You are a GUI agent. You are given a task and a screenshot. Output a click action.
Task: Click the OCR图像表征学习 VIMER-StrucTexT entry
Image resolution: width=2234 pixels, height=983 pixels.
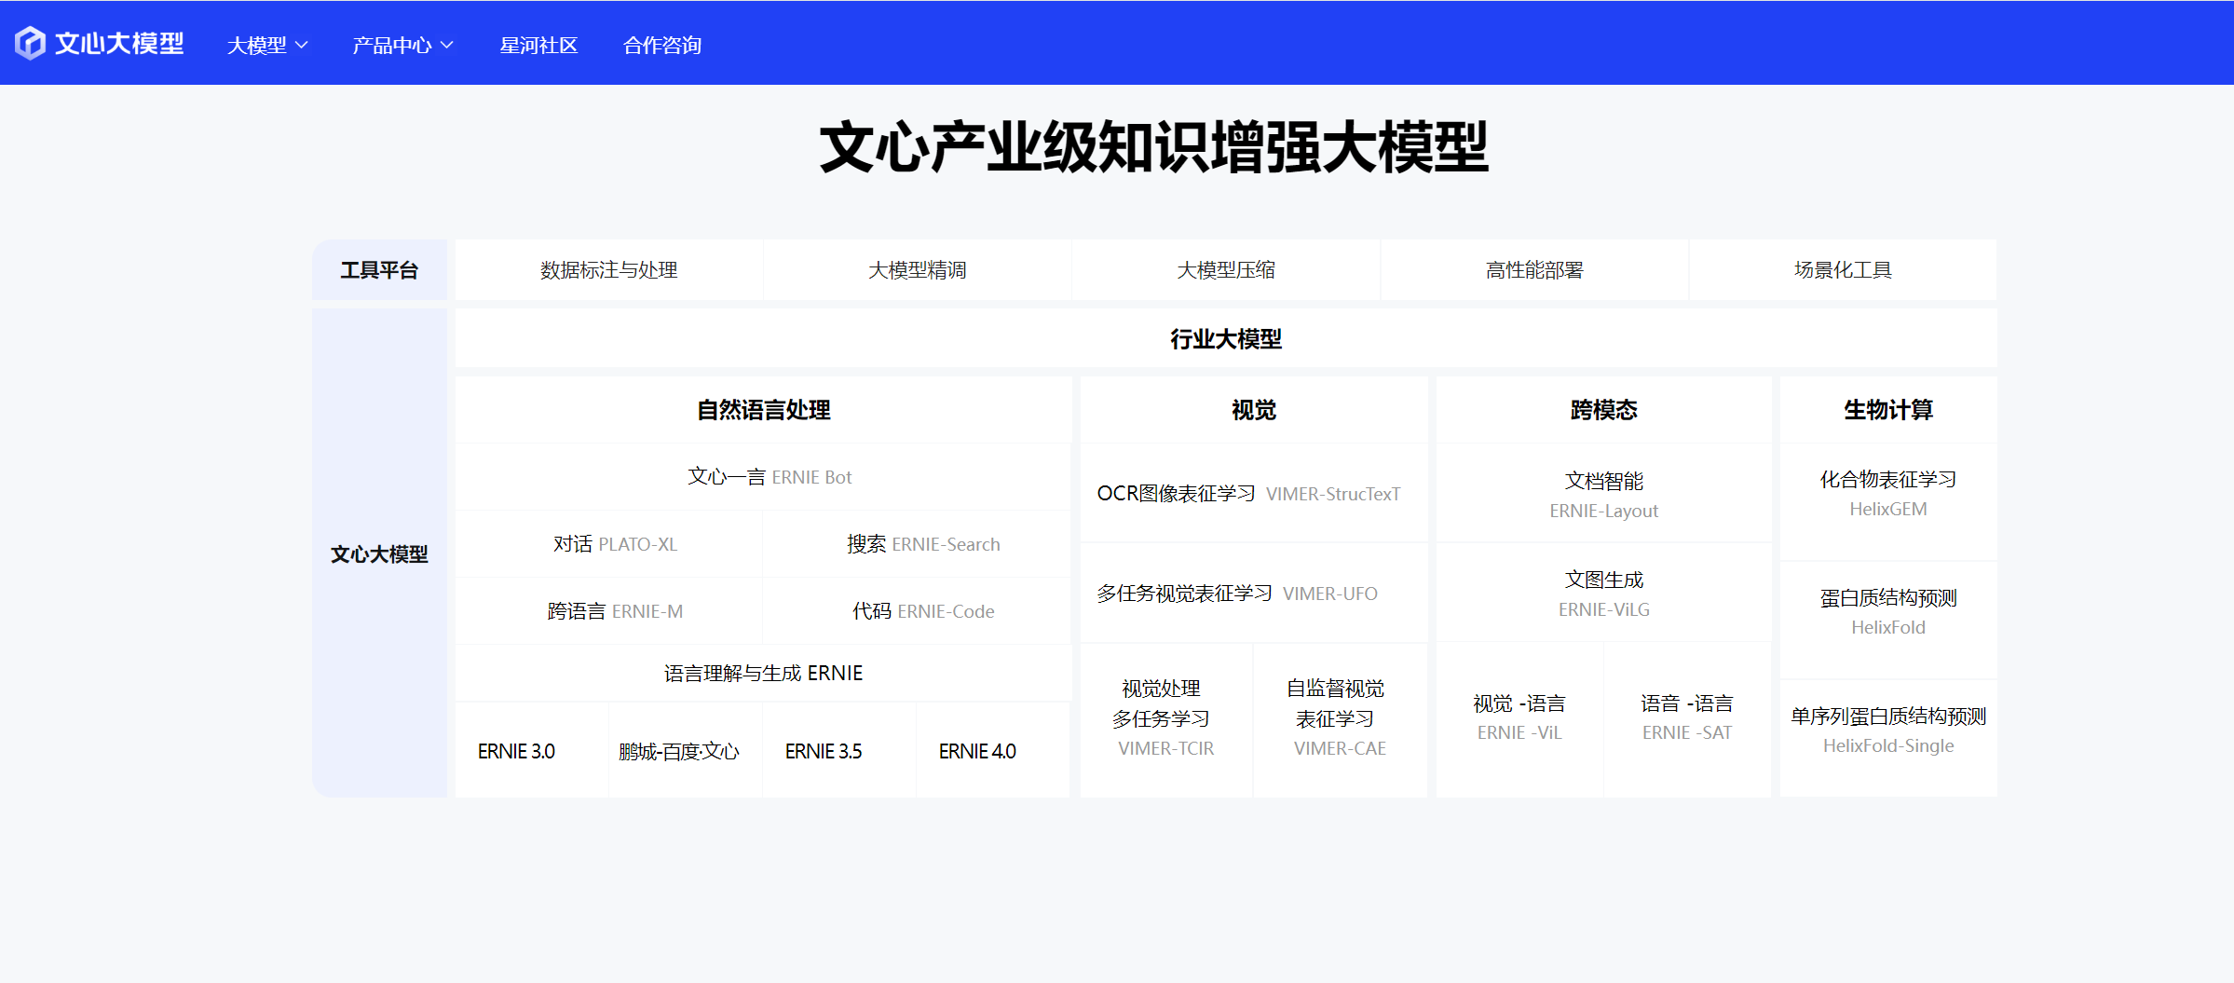[1252, 494]
